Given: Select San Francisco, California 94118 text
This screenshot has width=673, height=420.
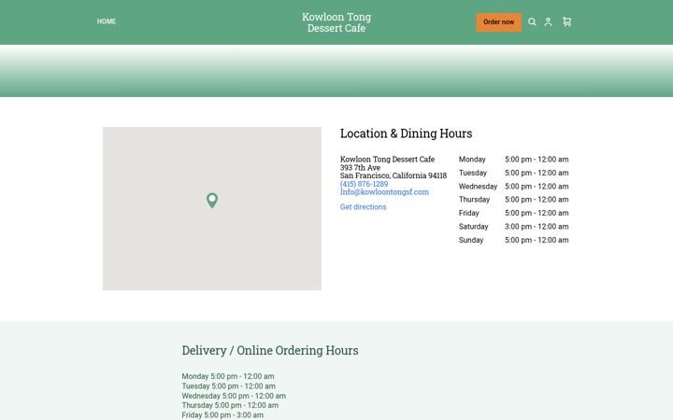Looking at the screenshot, I should 394,175.
